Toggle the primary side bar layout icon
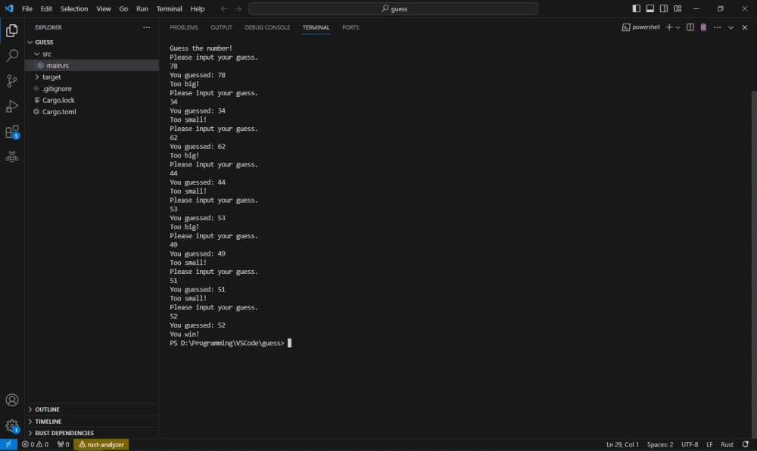757x451 pixels. (637, 8)
